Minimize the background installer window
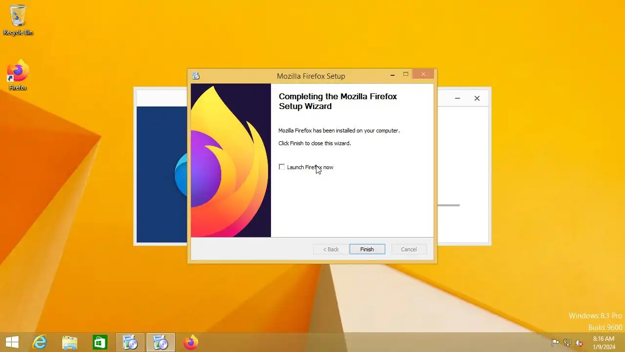The width and height of the screenshot is (625, 352). (x=458, y=98)
